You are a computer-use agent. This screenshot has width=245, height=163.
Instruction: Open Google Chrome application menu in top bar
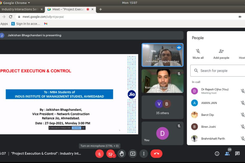pos(16,3)
